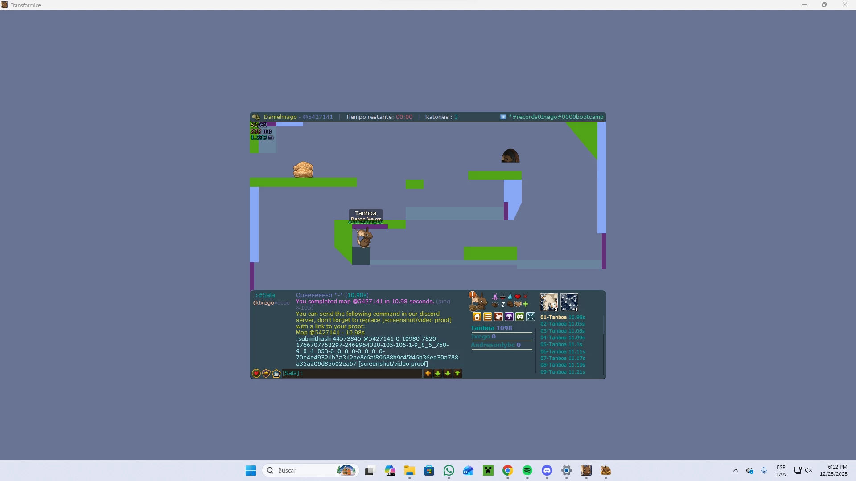856x481 pixels.
Task: Click the orange plus button after chat input
Action: click(428, 373)
